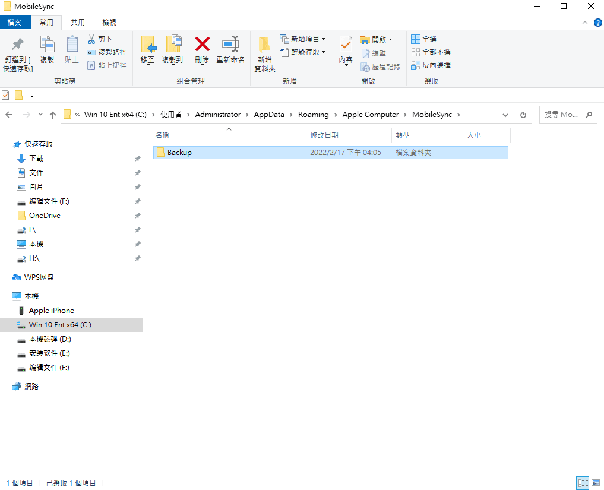
Task: Collapse the ribbon with the chevron arrow
Action: pos(583,22)
